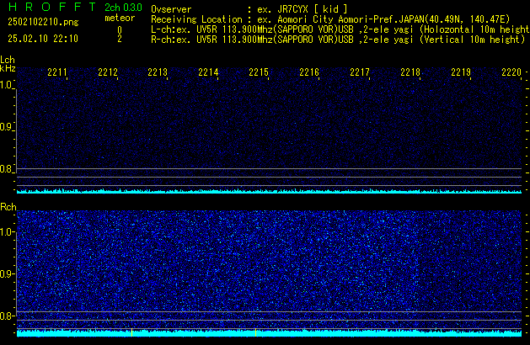Screen dimensions: 530x345
Task: Click the Rch channel label
Action: [x=8, y=207]
